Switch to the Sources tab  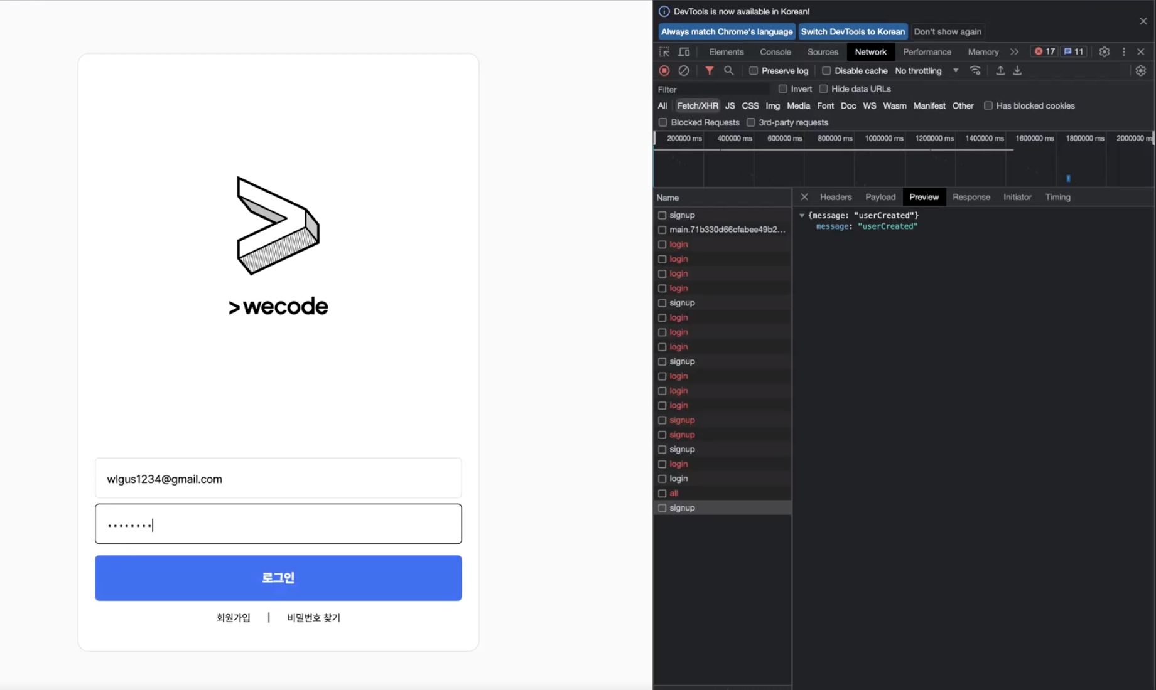(823, 52)
